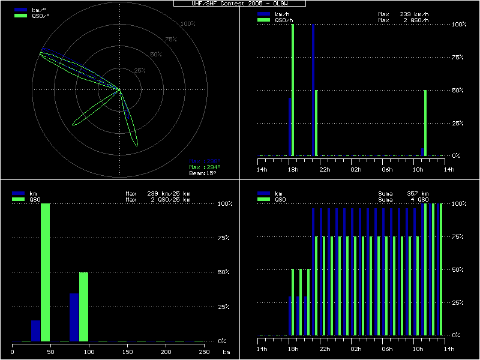Click the "Suma 4 QSO" total
The image size is (480, 360).
pos(403,200)
